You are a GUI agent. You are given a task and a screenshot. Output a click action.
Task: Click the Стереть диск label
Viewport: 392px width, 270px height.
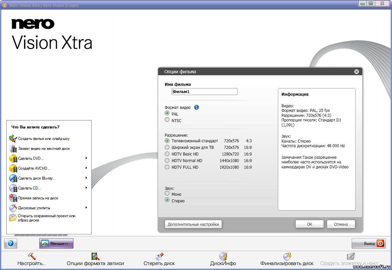(159, 263)
